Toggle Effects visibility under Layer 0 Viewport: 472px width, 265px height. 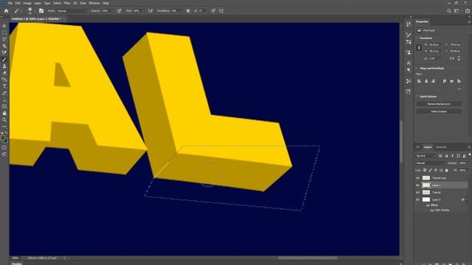click(428, 205)
